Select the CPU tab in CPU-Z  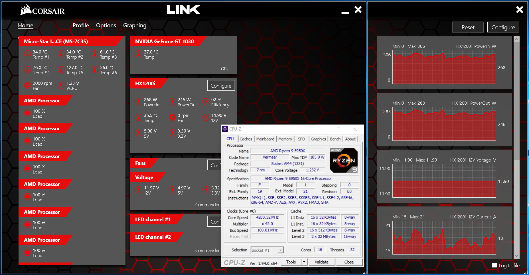[230, 139]
